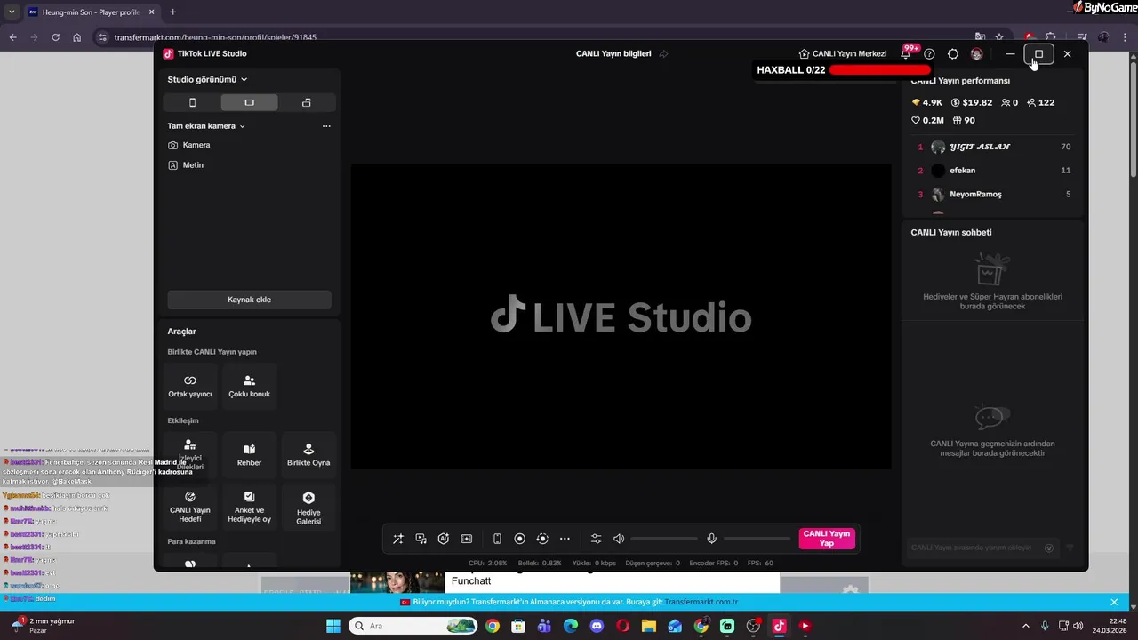Open the profile avatar menu
1138x640 pixels.
tap(976, 54)
